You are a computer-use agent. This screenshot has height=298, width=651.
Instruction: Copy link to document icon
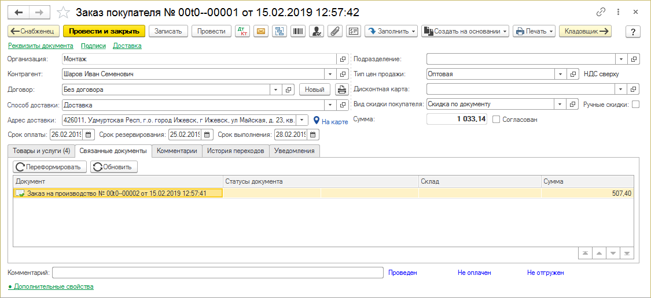600,13
